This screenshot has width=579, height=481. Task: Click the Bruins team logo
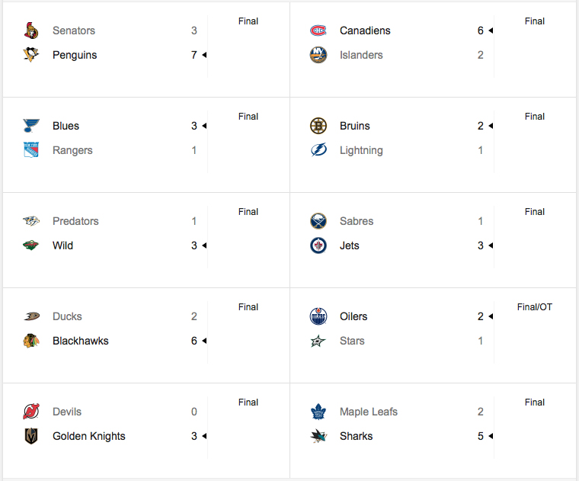tap(318, 126)
